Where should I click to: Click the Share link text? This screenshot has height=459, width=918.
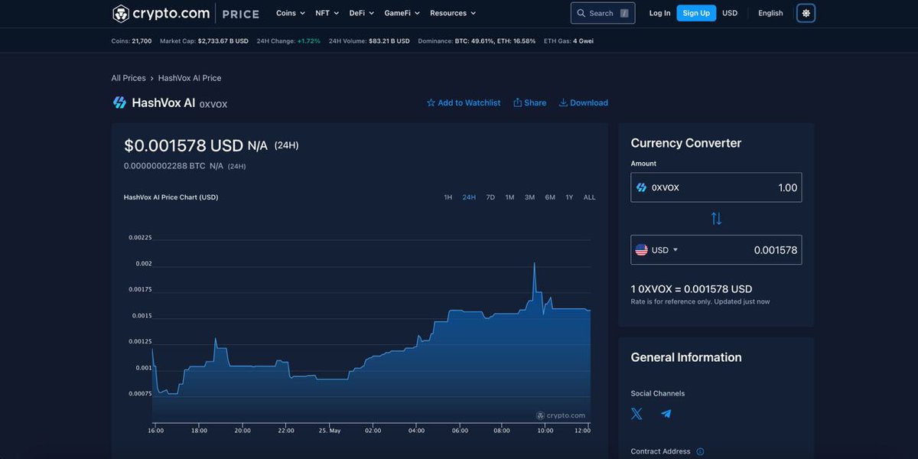point(535,103)
